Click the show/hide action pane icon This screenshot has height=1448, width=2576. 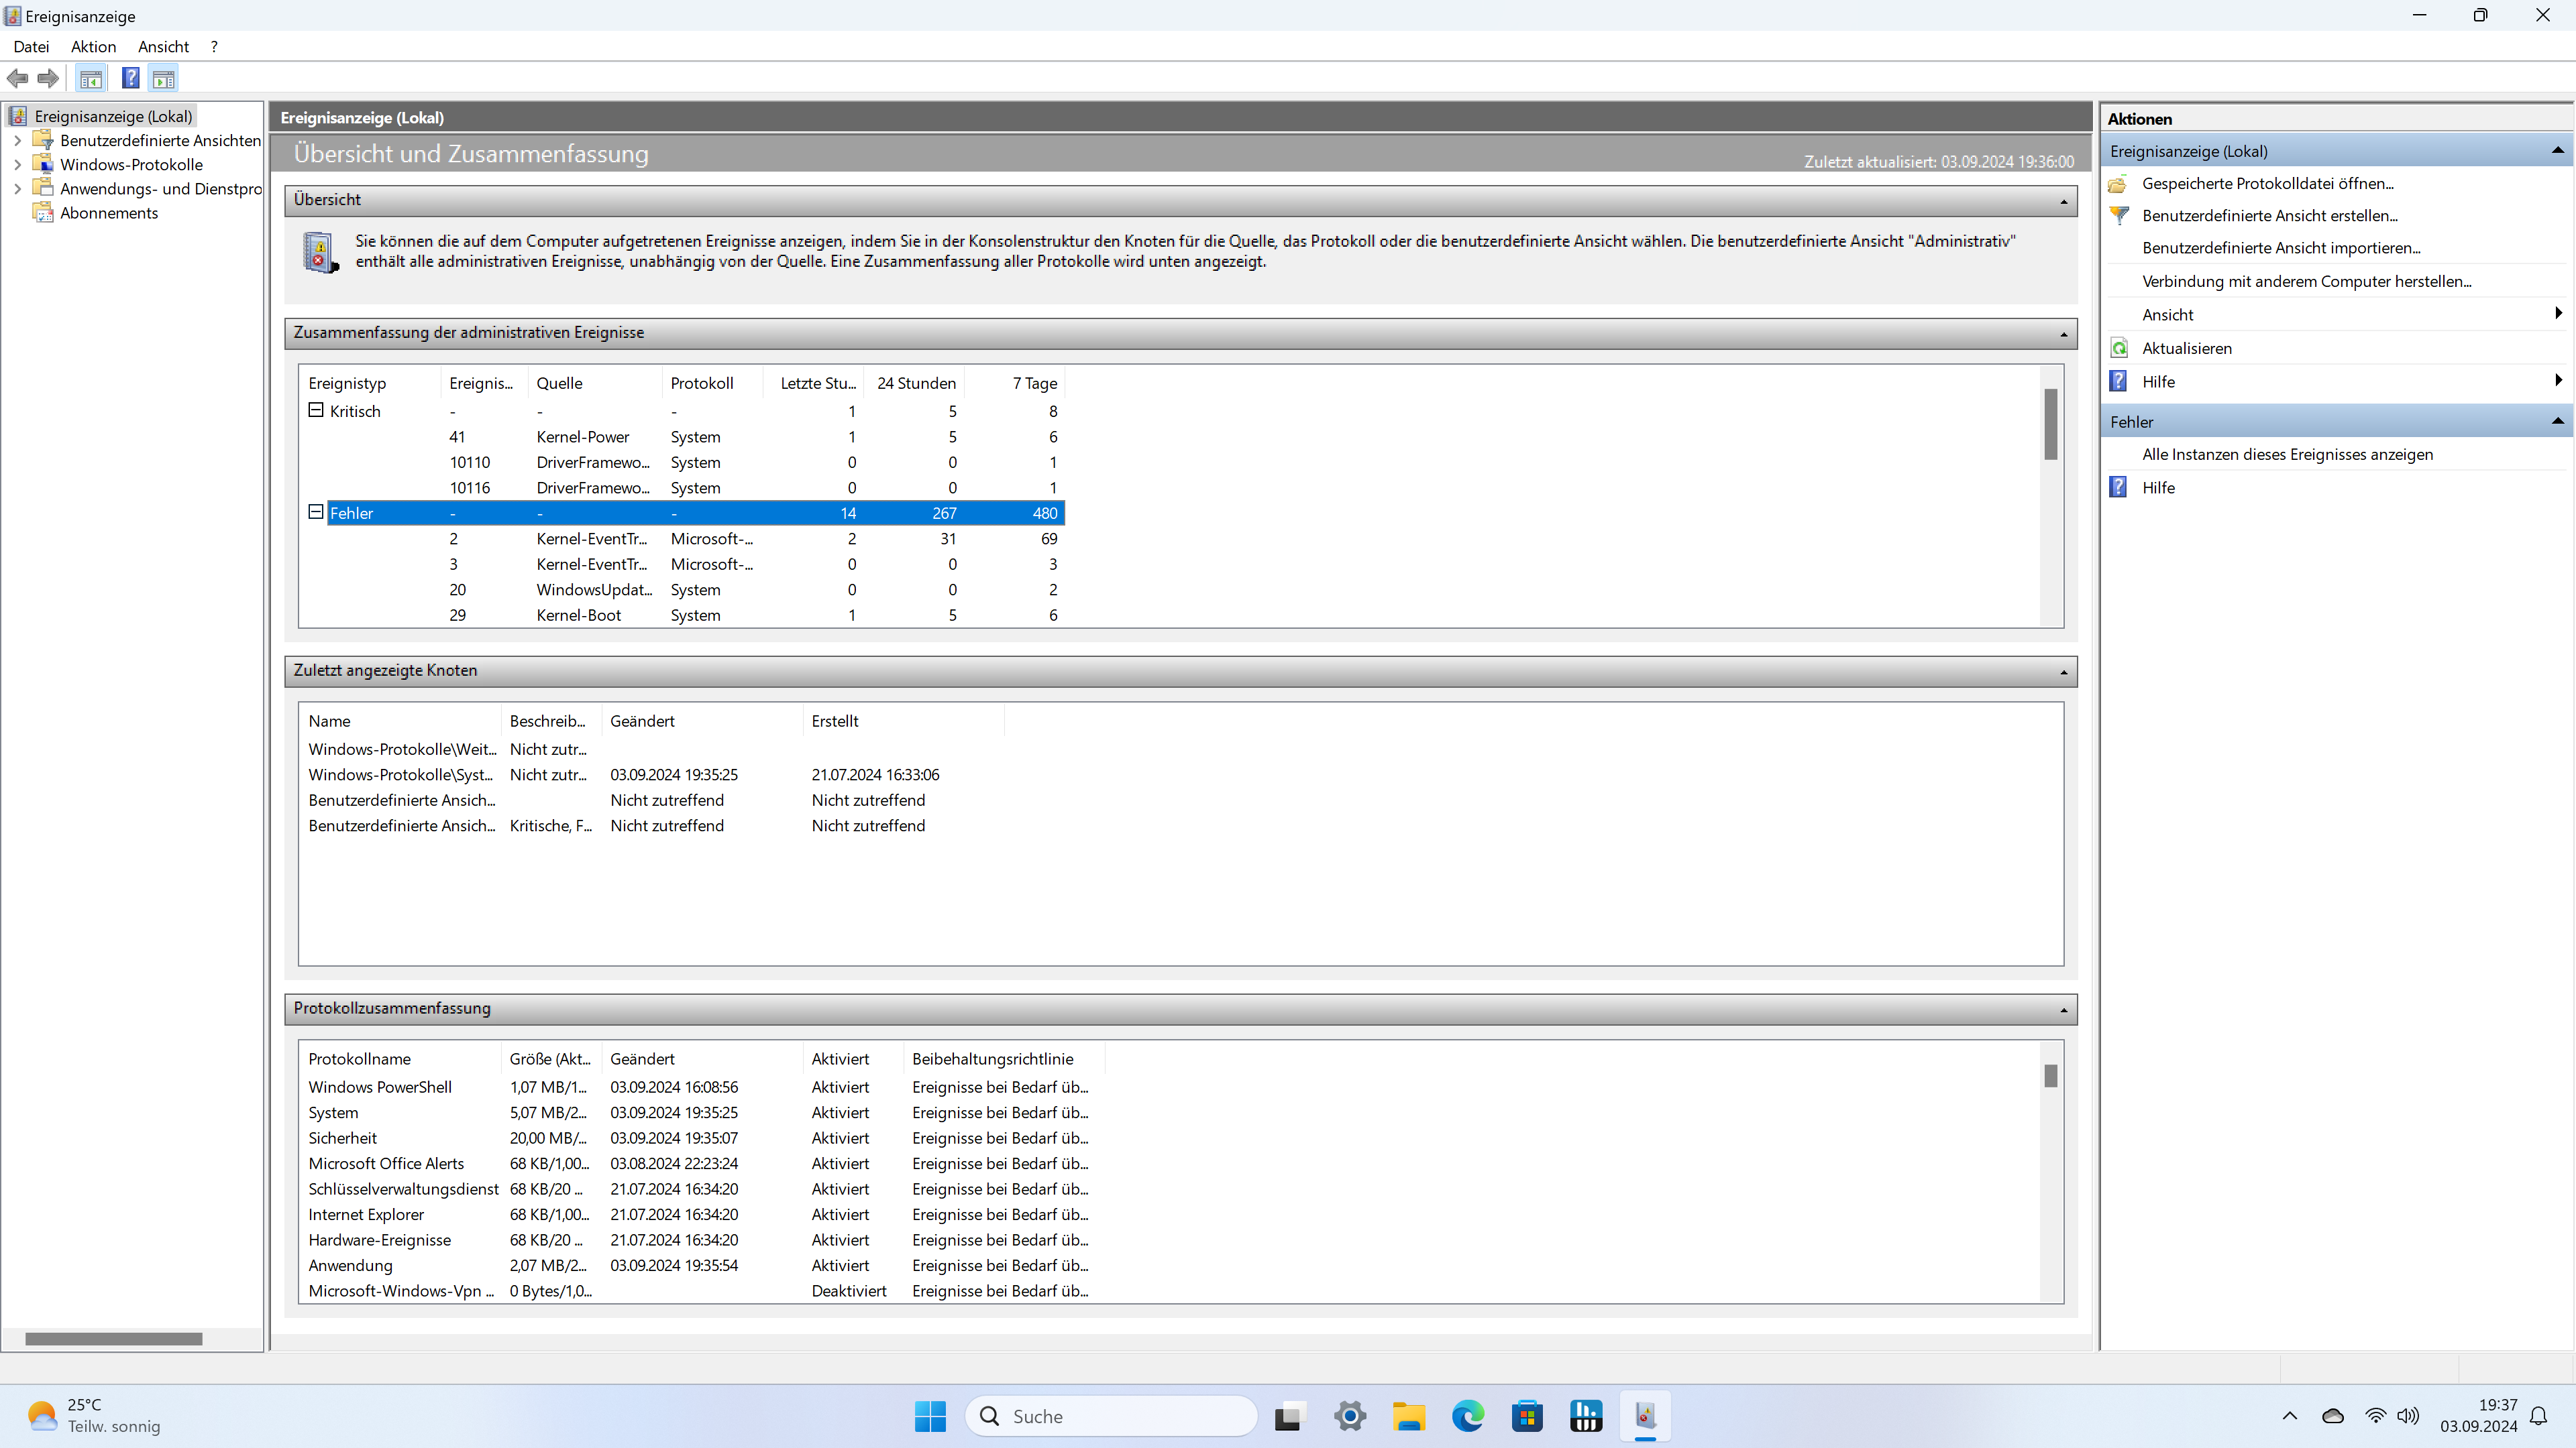point(163,78)
